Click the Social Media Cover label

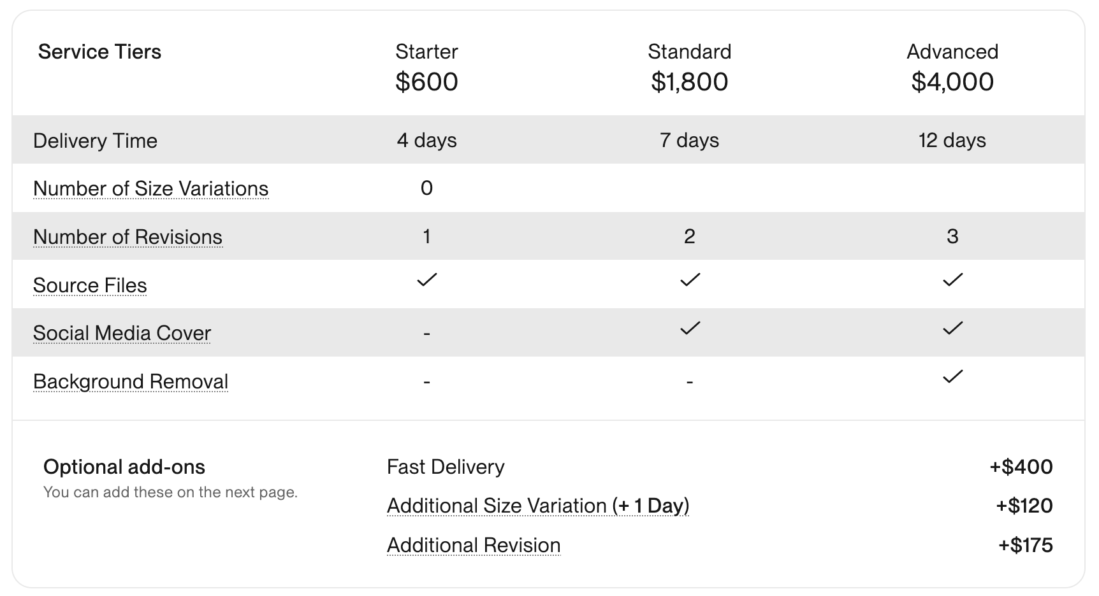point(122,333)
